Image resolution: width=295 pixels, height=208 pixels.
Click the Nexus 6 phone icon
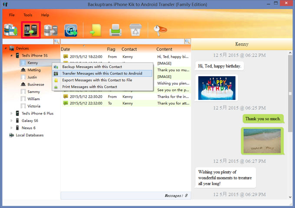(17, 128)
